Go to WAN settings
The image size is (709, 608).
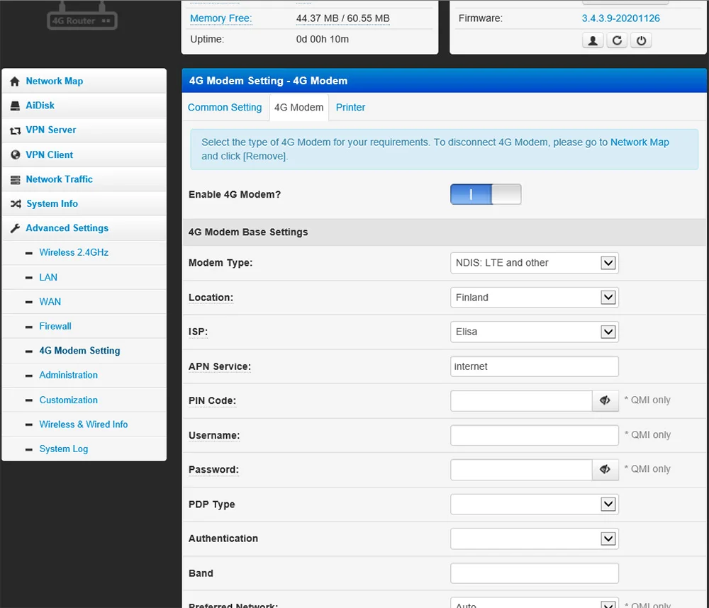pyautogui.click(x=50, y=302)
